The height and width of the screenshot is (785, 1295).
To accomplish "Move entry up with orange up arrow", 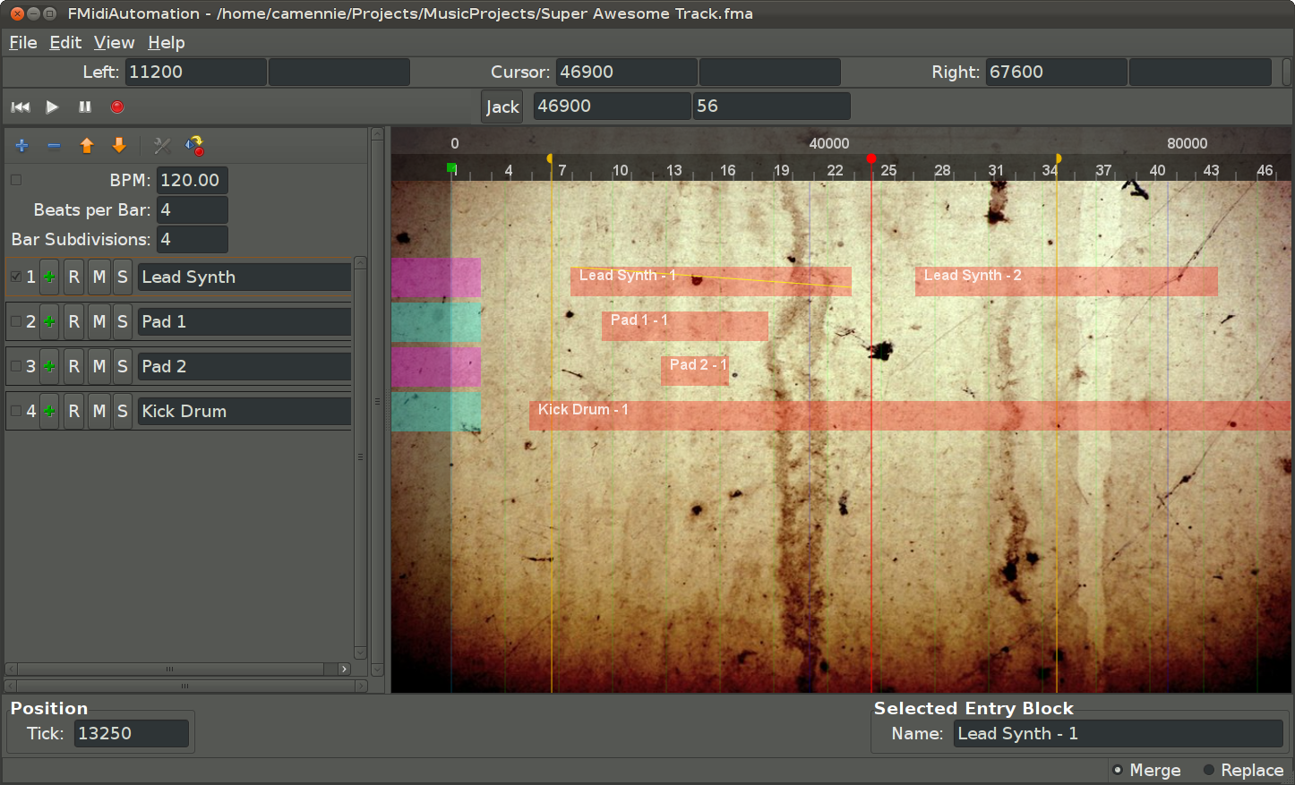I will pos(87,145).
